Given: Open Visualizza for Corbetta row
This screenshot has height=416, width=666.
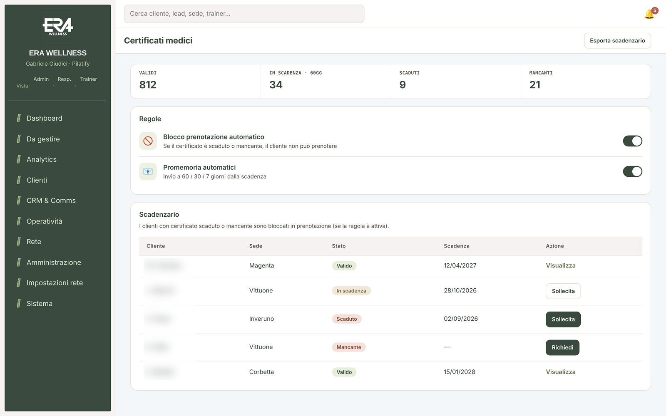Looking at the screenshot, I should (561, 372).
